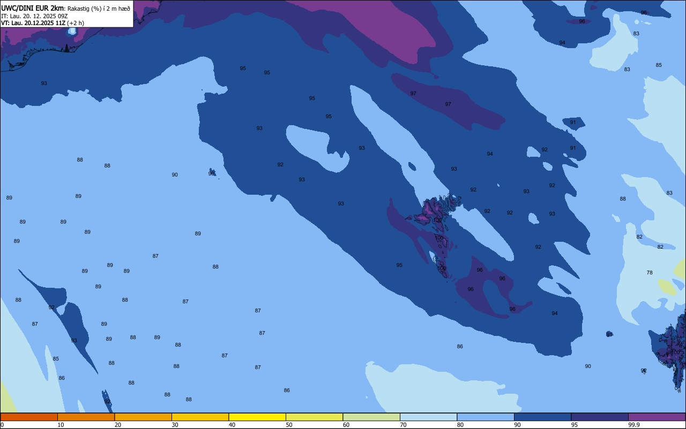Click the legend scale label 30
This screenshot has height=429, width=686.
pos(175,425)
